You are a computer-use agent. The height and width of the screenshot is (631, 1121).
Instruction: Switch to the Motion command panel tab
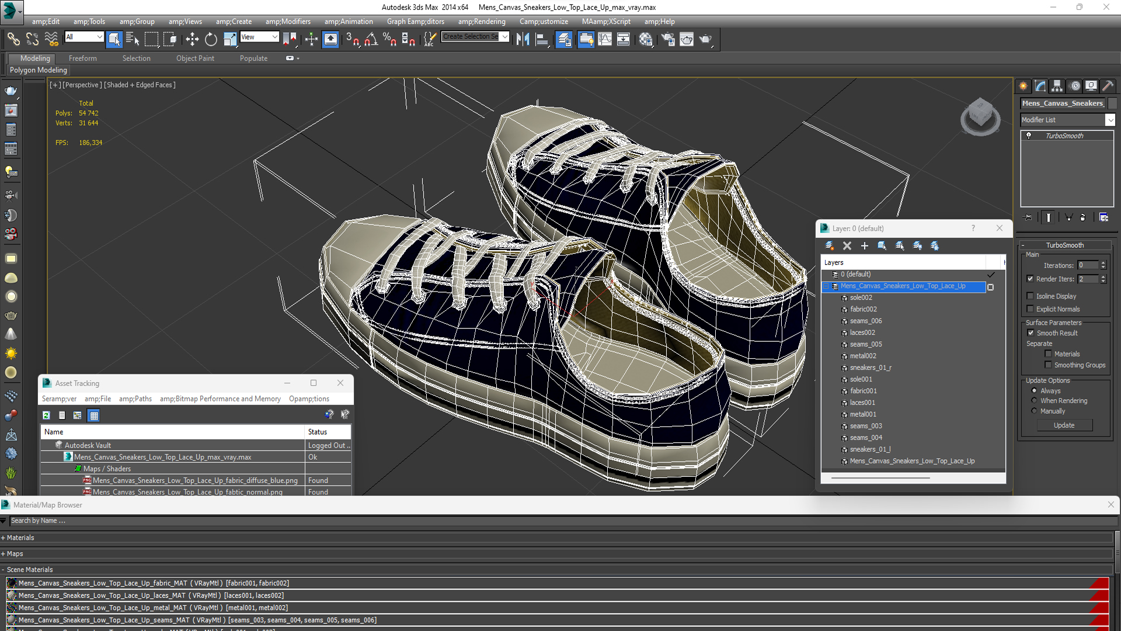[1074, 86]
